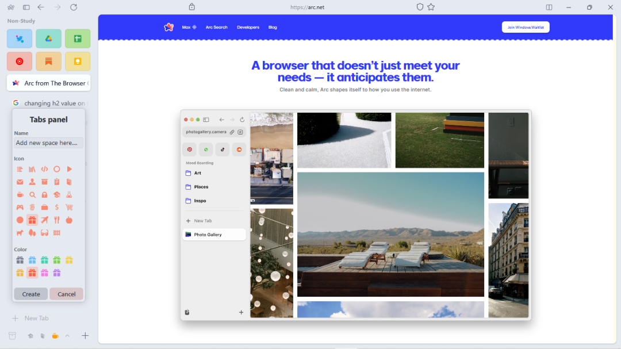The height and width of the screenshot is (349, 621).
Task: Open the split view icon in toolbar
Action: 549,7
